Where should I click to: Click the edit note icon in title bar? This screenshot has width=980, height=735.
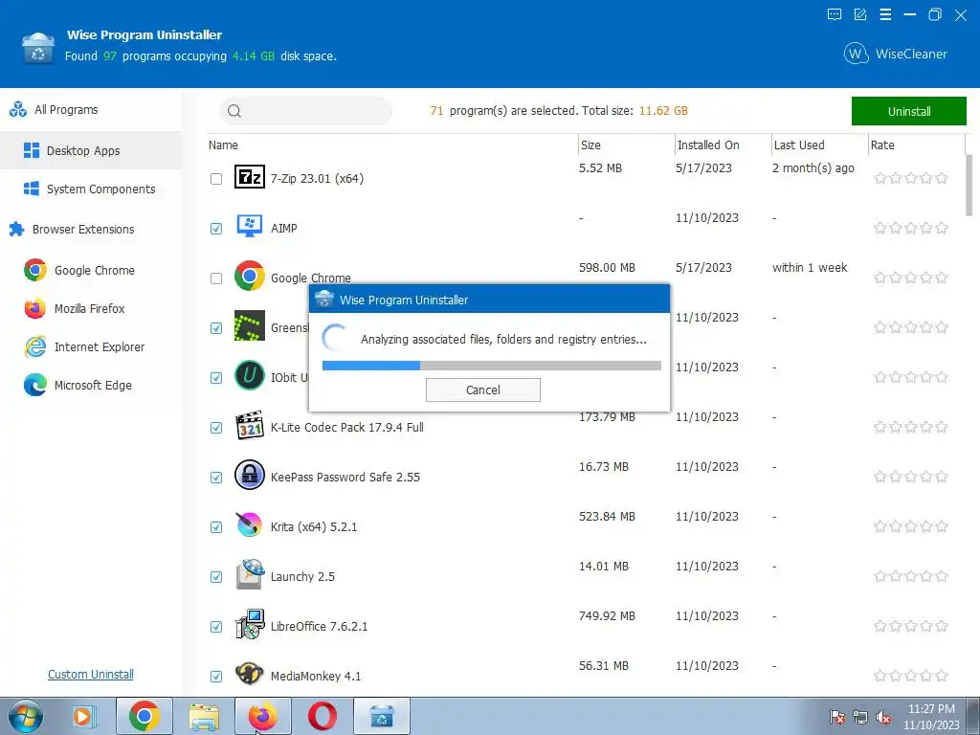860,14
